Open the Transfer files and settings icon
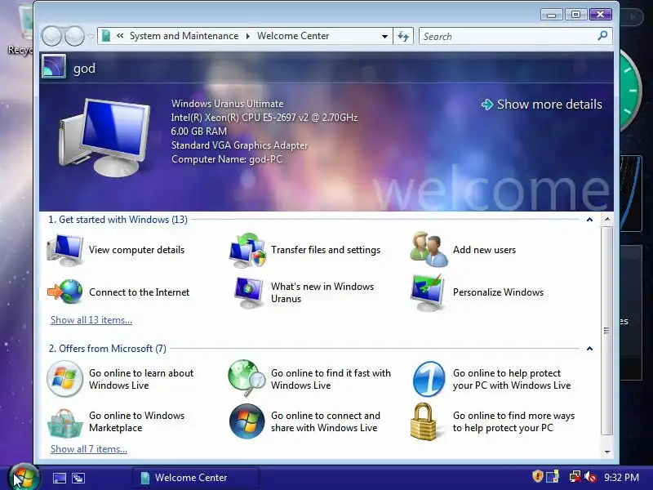The image size is (653, 490). (x=247, y=250)
